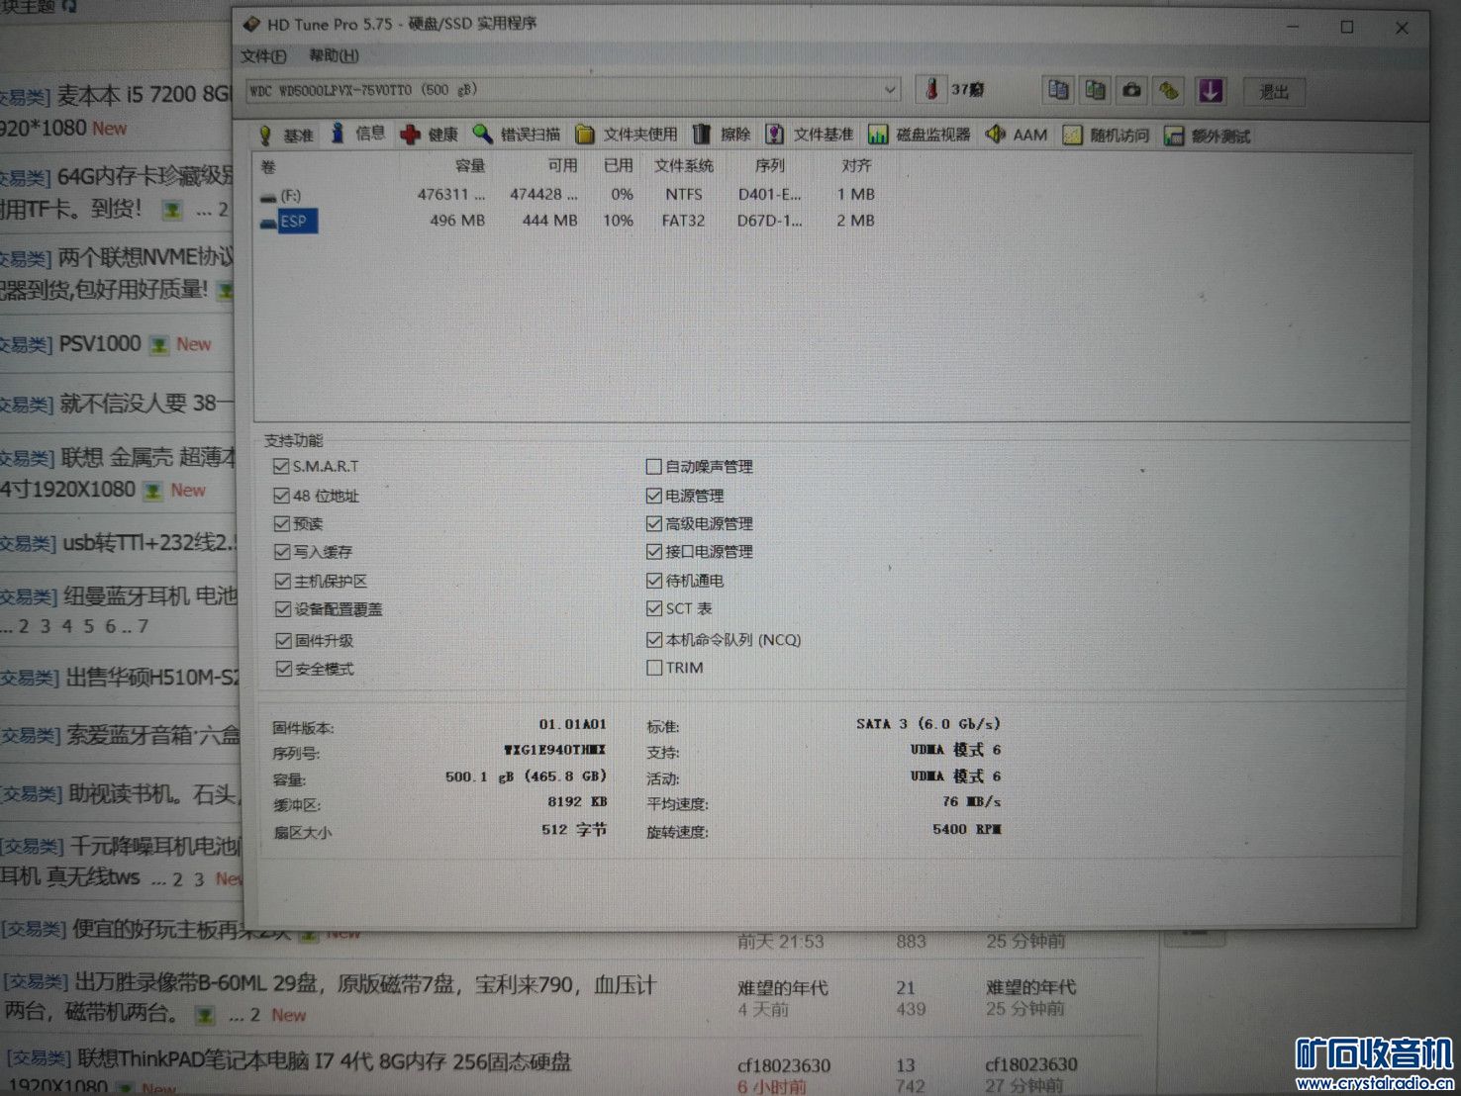Open the 助视读书机 forum post

pyautogui.click(x=153, y=793)
